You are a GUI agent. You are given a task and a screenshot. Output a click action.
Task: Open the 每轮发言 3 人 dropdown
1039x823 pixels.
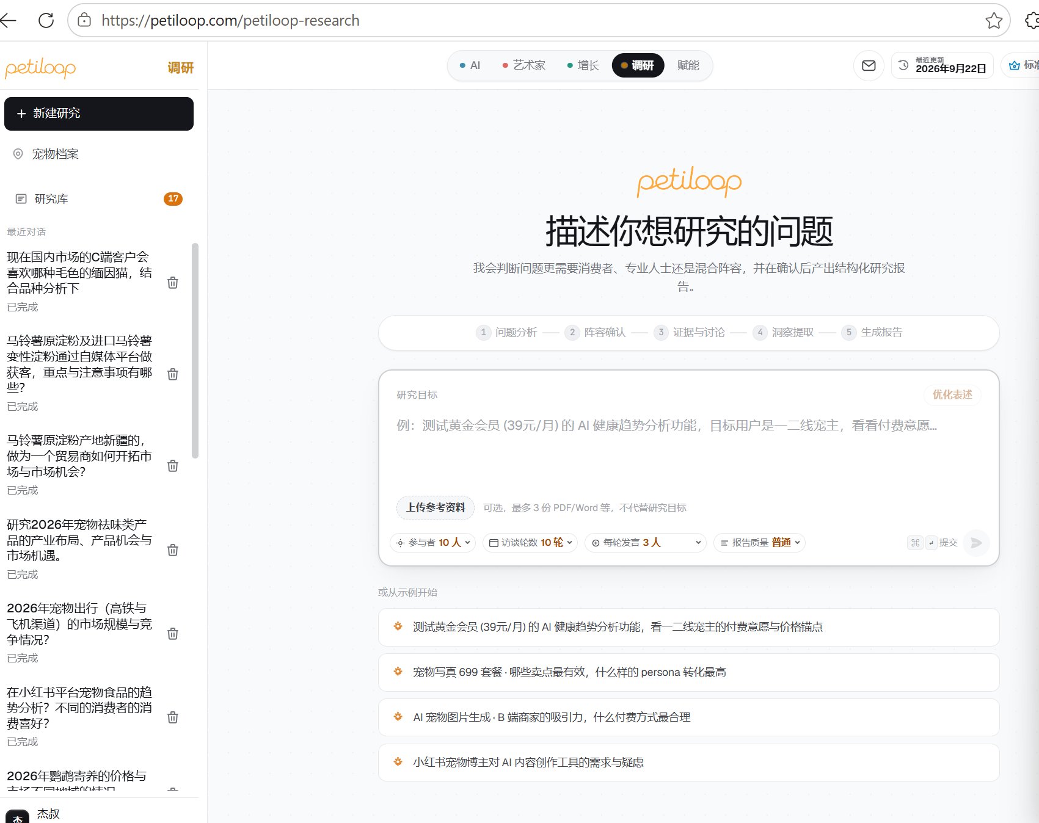pyautogui.click(x=646, y=543)
